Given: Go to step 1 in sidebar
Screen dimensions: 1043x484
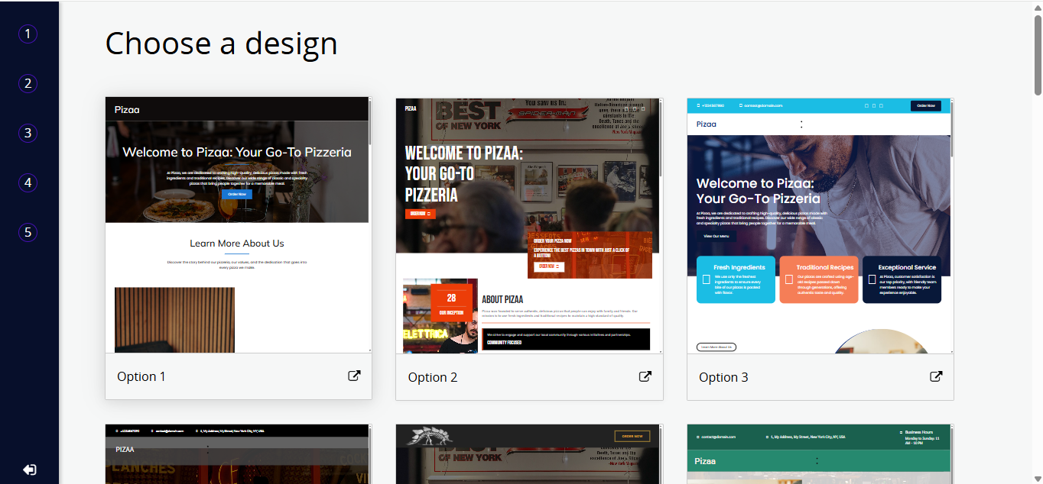Looking at the screenshot, I should coord(28,34).
